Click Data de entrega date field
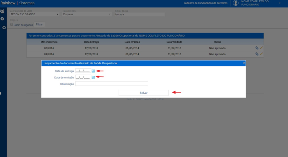 (83, 71)
